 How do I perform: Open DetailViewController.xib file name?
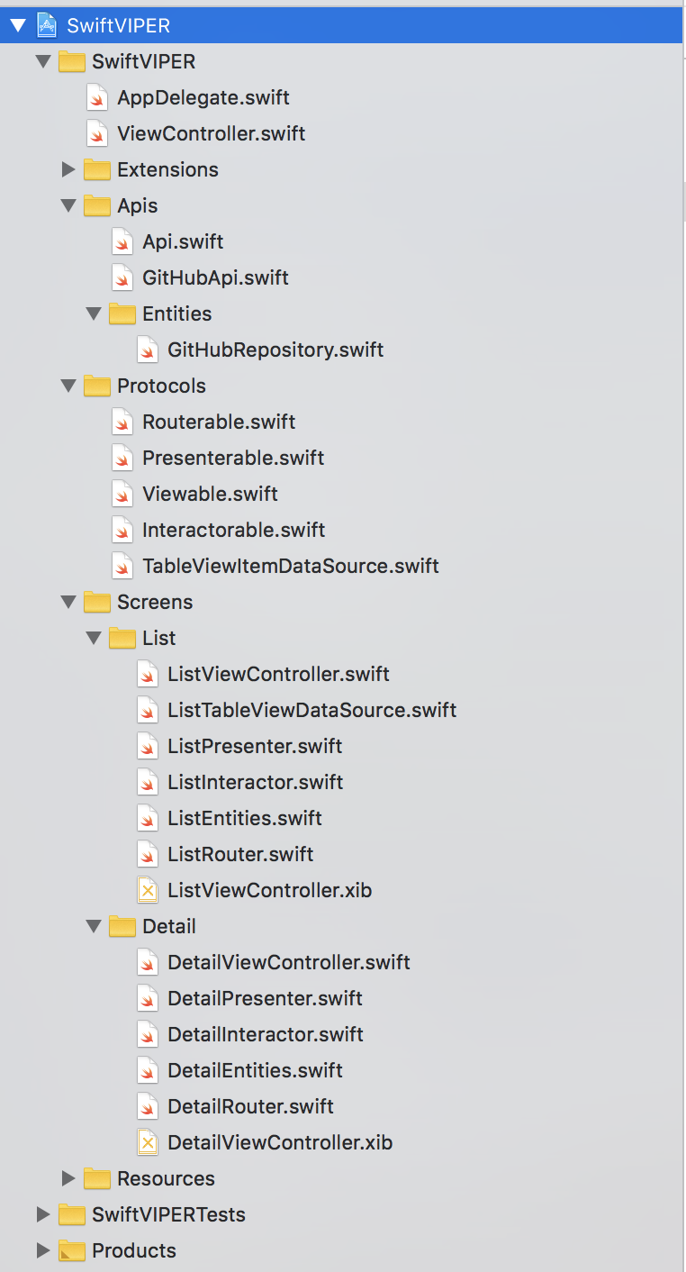coord(280,1142)
